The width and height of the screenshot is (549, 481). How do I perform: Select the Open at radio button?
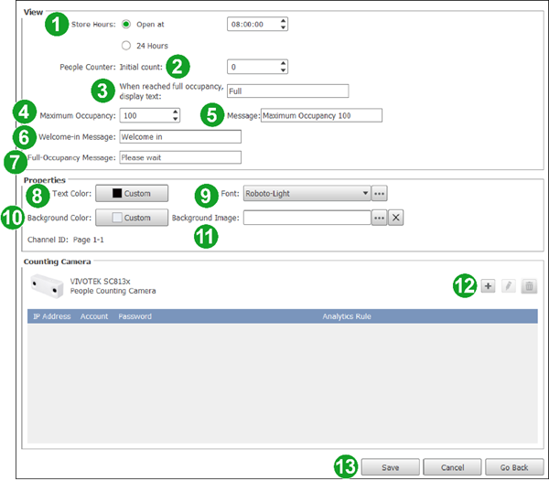click(x=126, y=24)
